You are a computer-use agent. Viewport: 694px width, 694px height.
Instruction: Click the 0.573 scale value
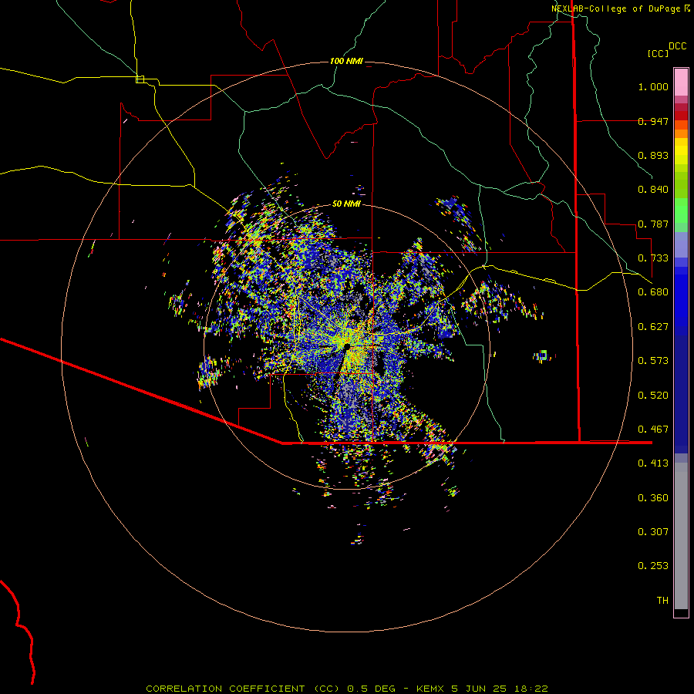653,361
